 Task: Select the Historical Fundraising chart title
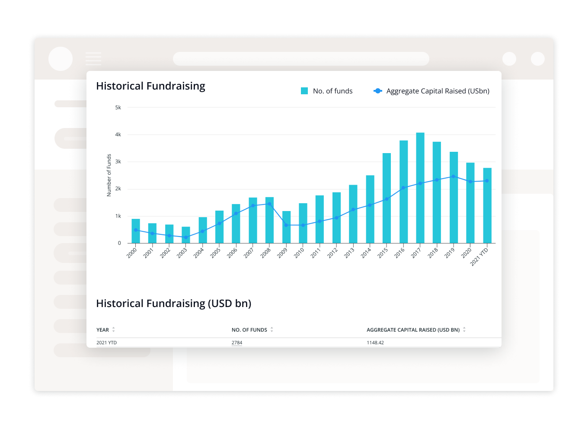(150, 86)
